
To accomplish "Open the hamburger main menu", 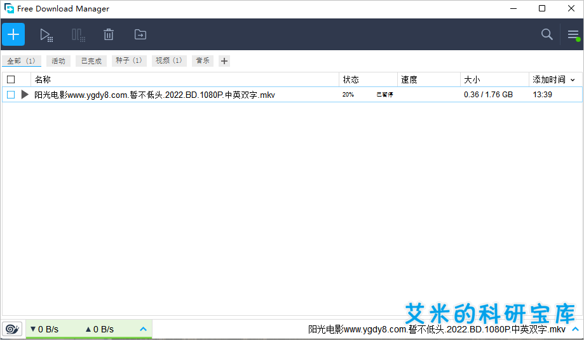I will click(x=573, y=34).
